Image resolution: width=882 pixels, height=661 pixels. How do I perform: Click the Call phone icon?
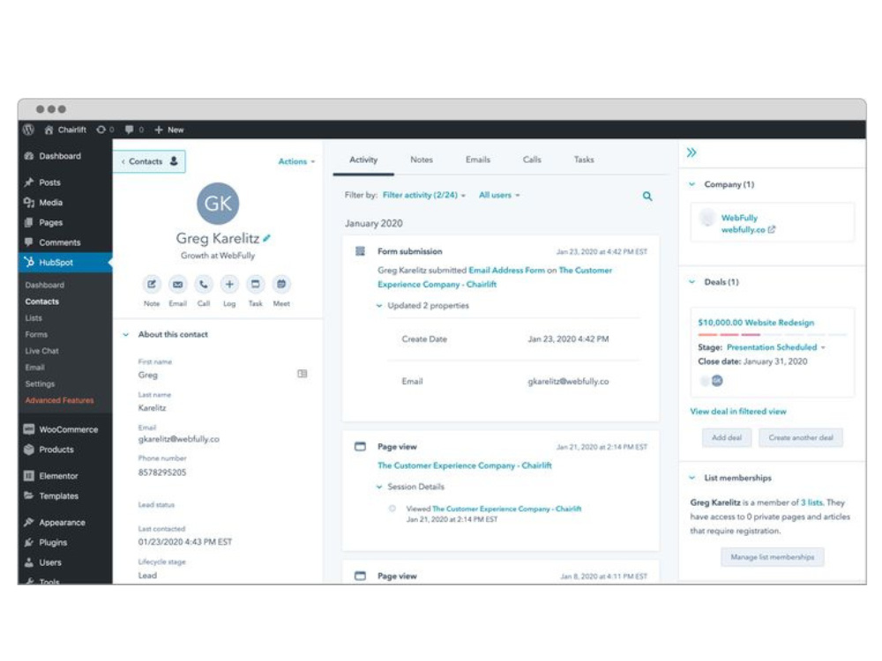tap(203, 285)
